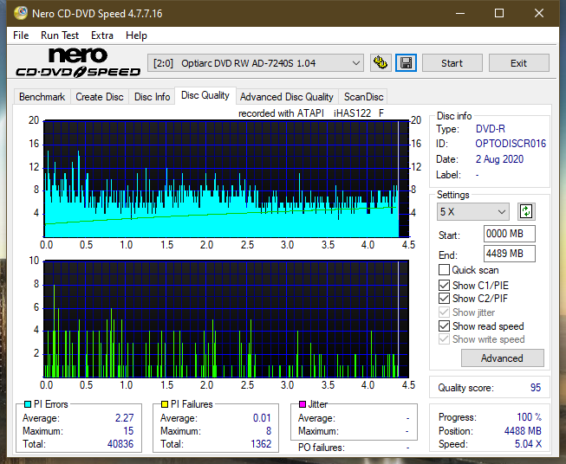Screen dimensions: 566x464
Task: Click the PI Errors graph
Action: coord(226,179)
